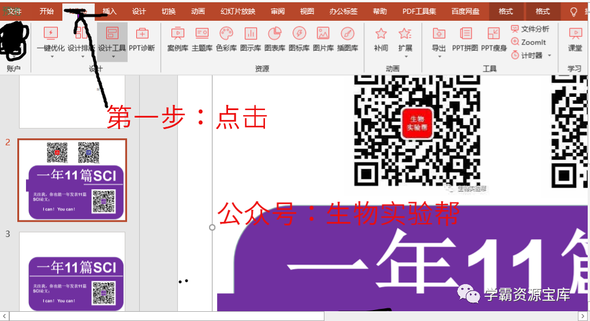Click the 补间 animation tween icon
Viewport: 590px width, 321px height.
pyautogui.click(x=381, y=34)
